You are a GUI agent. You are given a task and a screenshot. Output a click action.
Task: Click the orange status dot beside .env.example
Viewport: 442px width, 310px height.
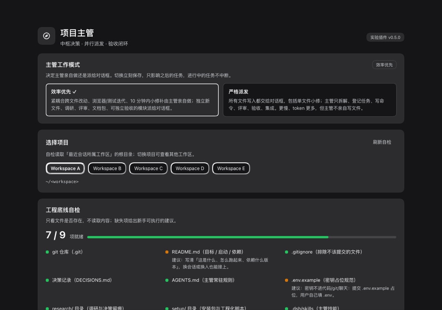click(287, 280)
